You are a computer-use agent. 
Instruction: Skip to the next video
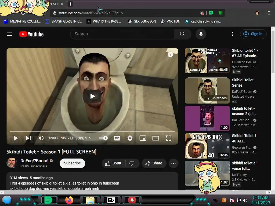pyautogui.click(x=28, y=138)
